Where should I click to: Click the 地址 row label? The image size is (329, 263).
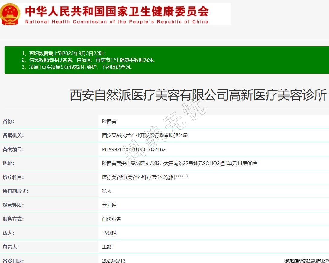(x=8, y=163)
